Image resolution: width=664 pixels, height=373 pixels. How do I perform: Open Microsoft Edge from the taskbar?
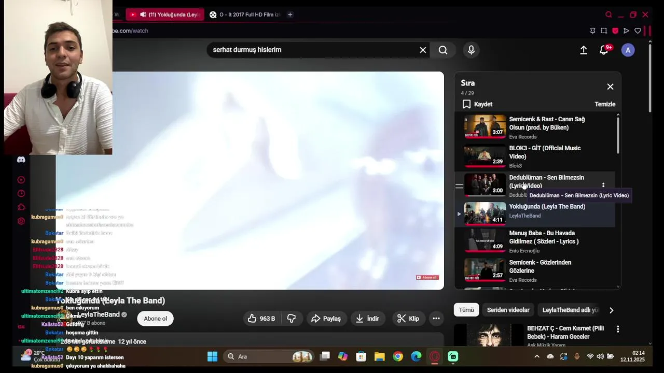pos(416,356)
